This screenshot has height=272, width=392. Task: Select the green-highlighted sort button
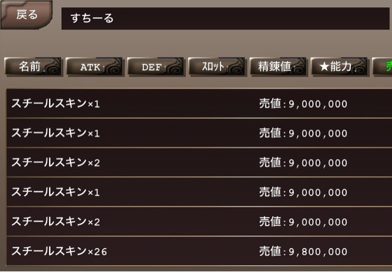point(382,67)
